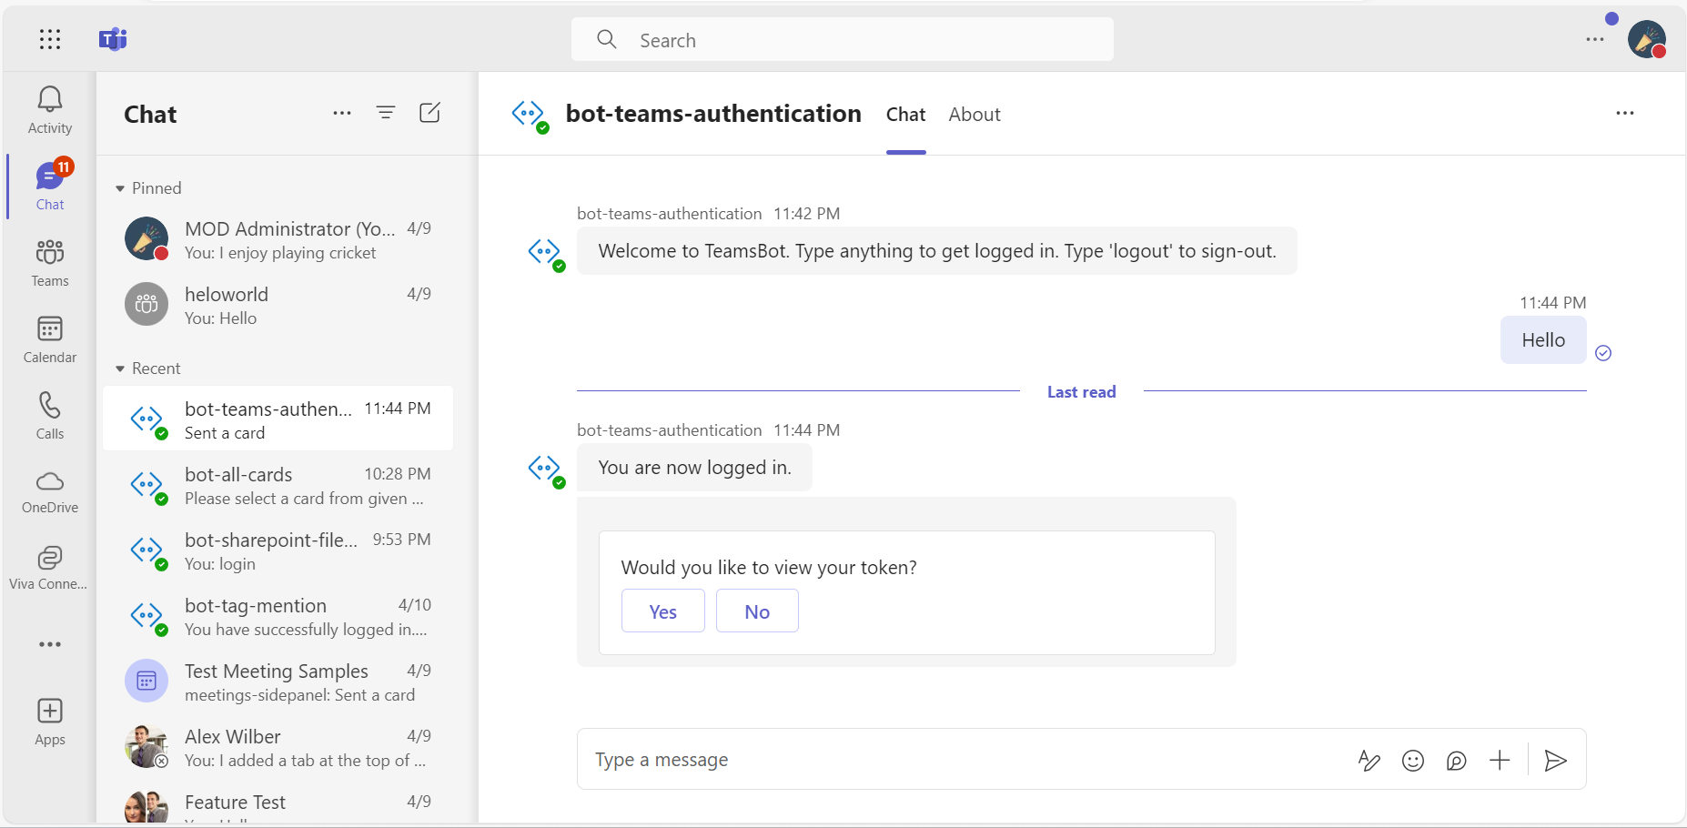Filter the chat list
The width and height of the screenshot is (1687, 828).
click(386, 113)
